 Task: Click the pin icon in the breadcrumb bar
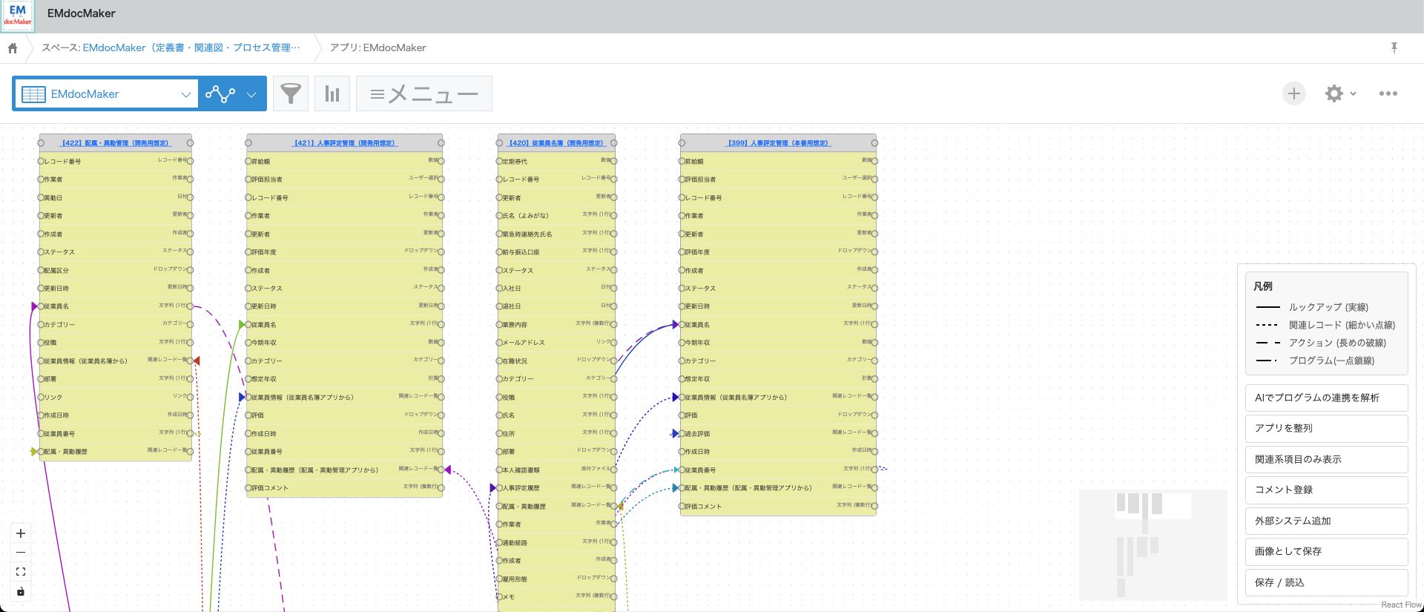pos(1394,48)
